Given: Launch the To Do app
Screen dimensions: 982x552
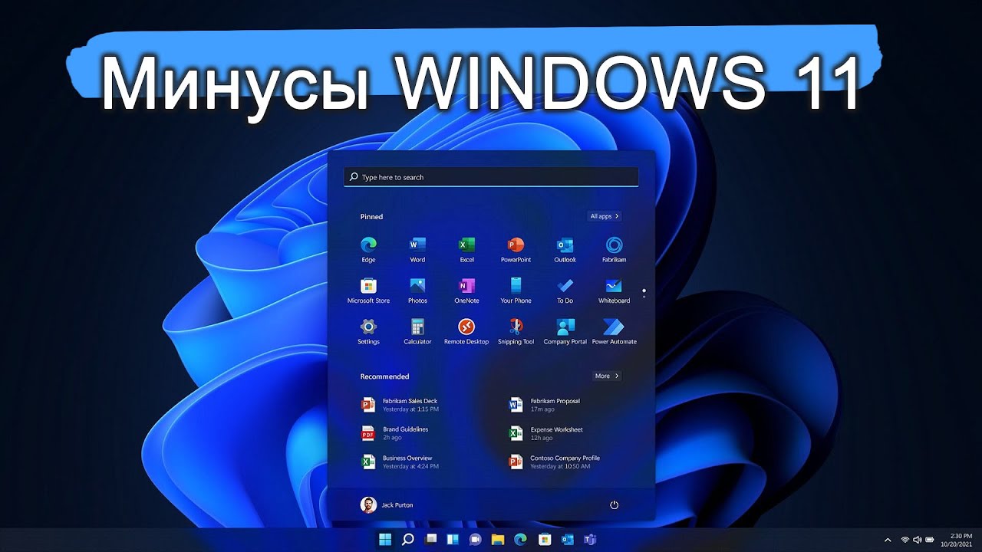Looking at the screenshot, I should [565, 291].
